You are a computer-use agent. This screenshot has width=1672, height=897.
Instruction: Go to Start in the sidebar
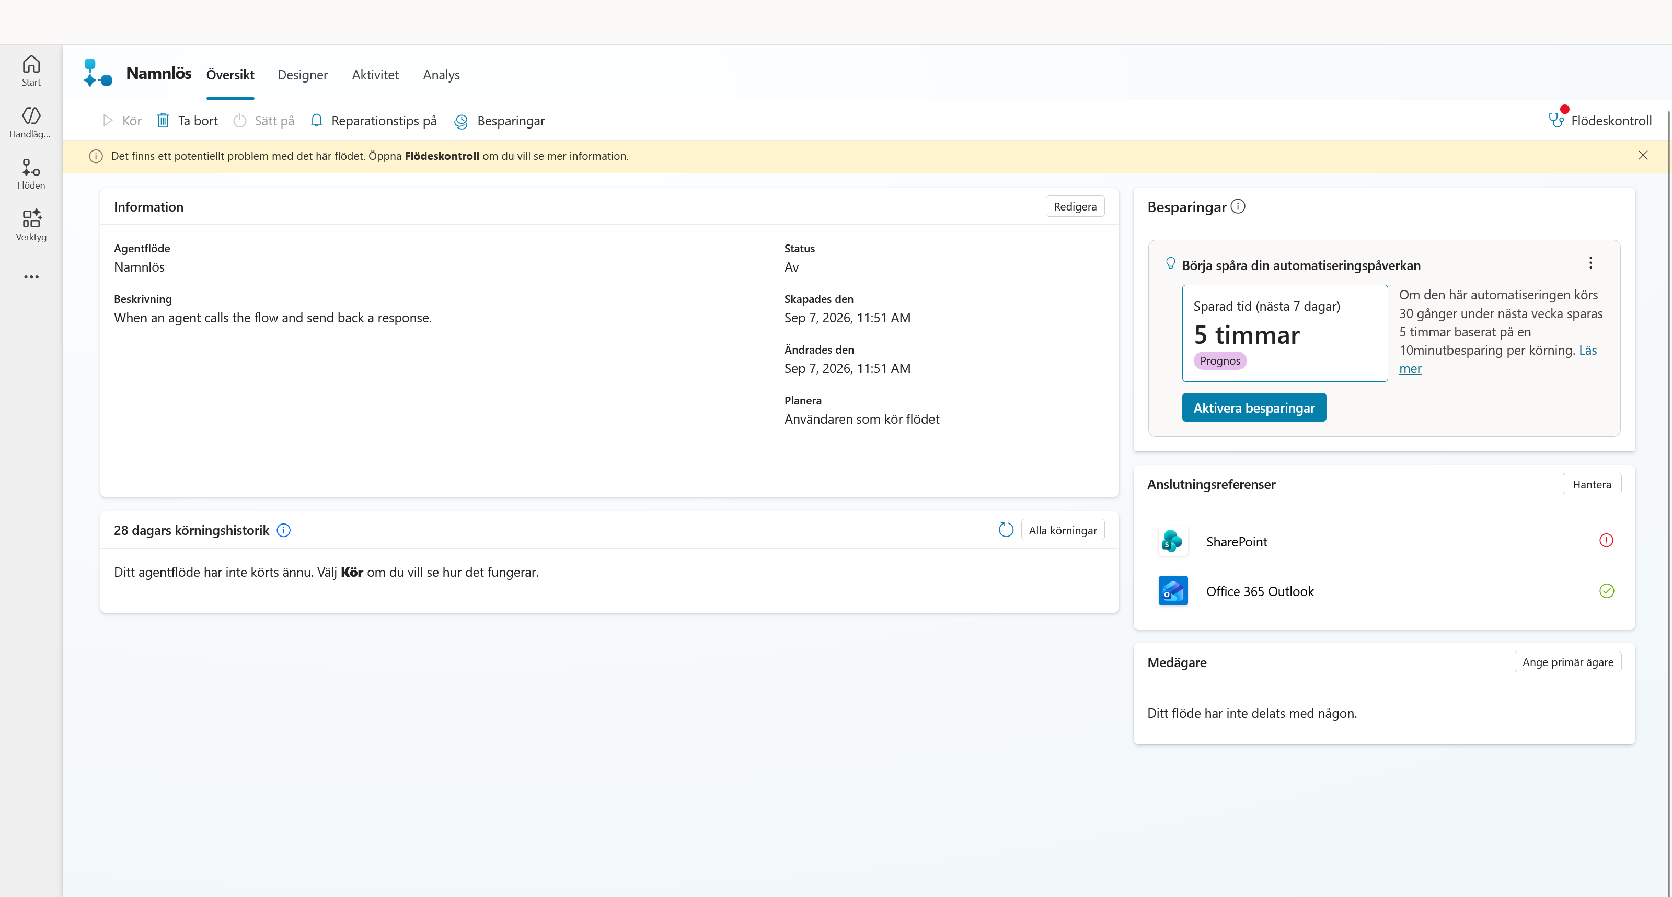(31, 71)
